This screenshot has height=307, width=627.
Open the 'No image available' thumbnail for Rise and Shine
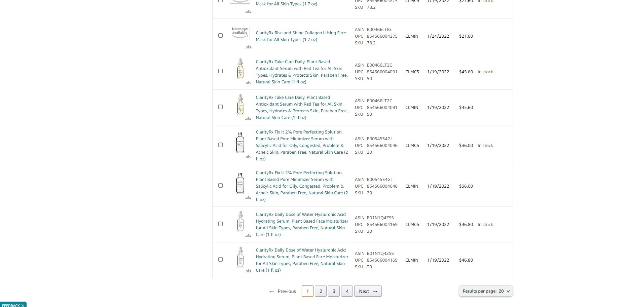(240, 33)
